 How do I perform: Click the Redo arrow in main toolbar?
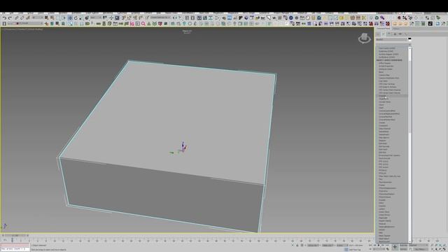pyautogui.click(x=10, y=18)
